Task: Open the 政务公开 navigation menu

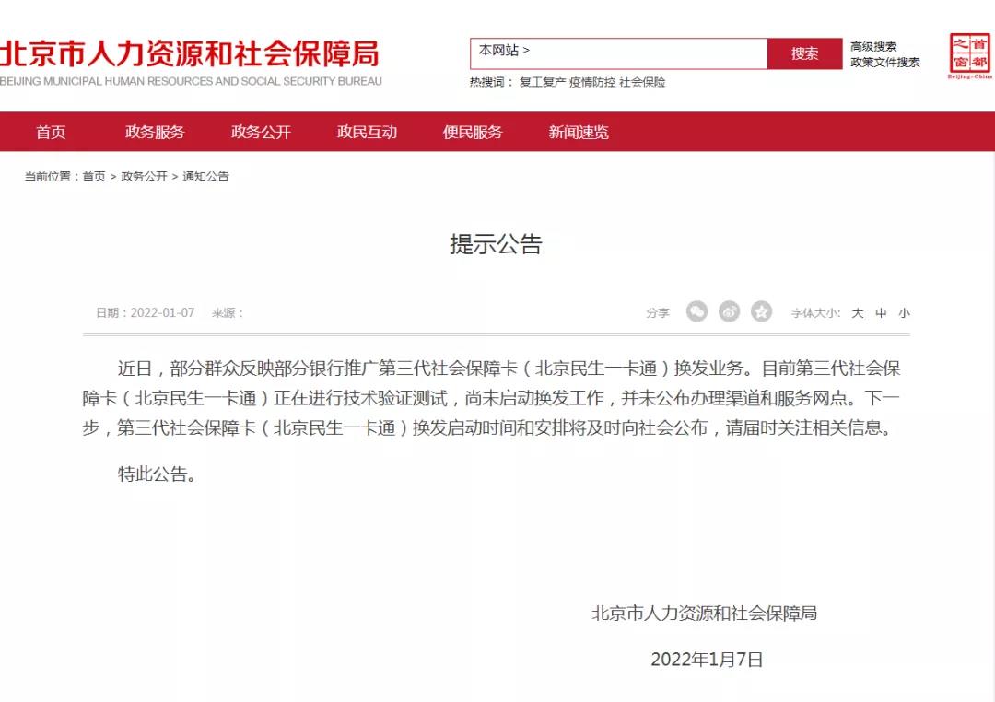Action: [x=261, y=132]
